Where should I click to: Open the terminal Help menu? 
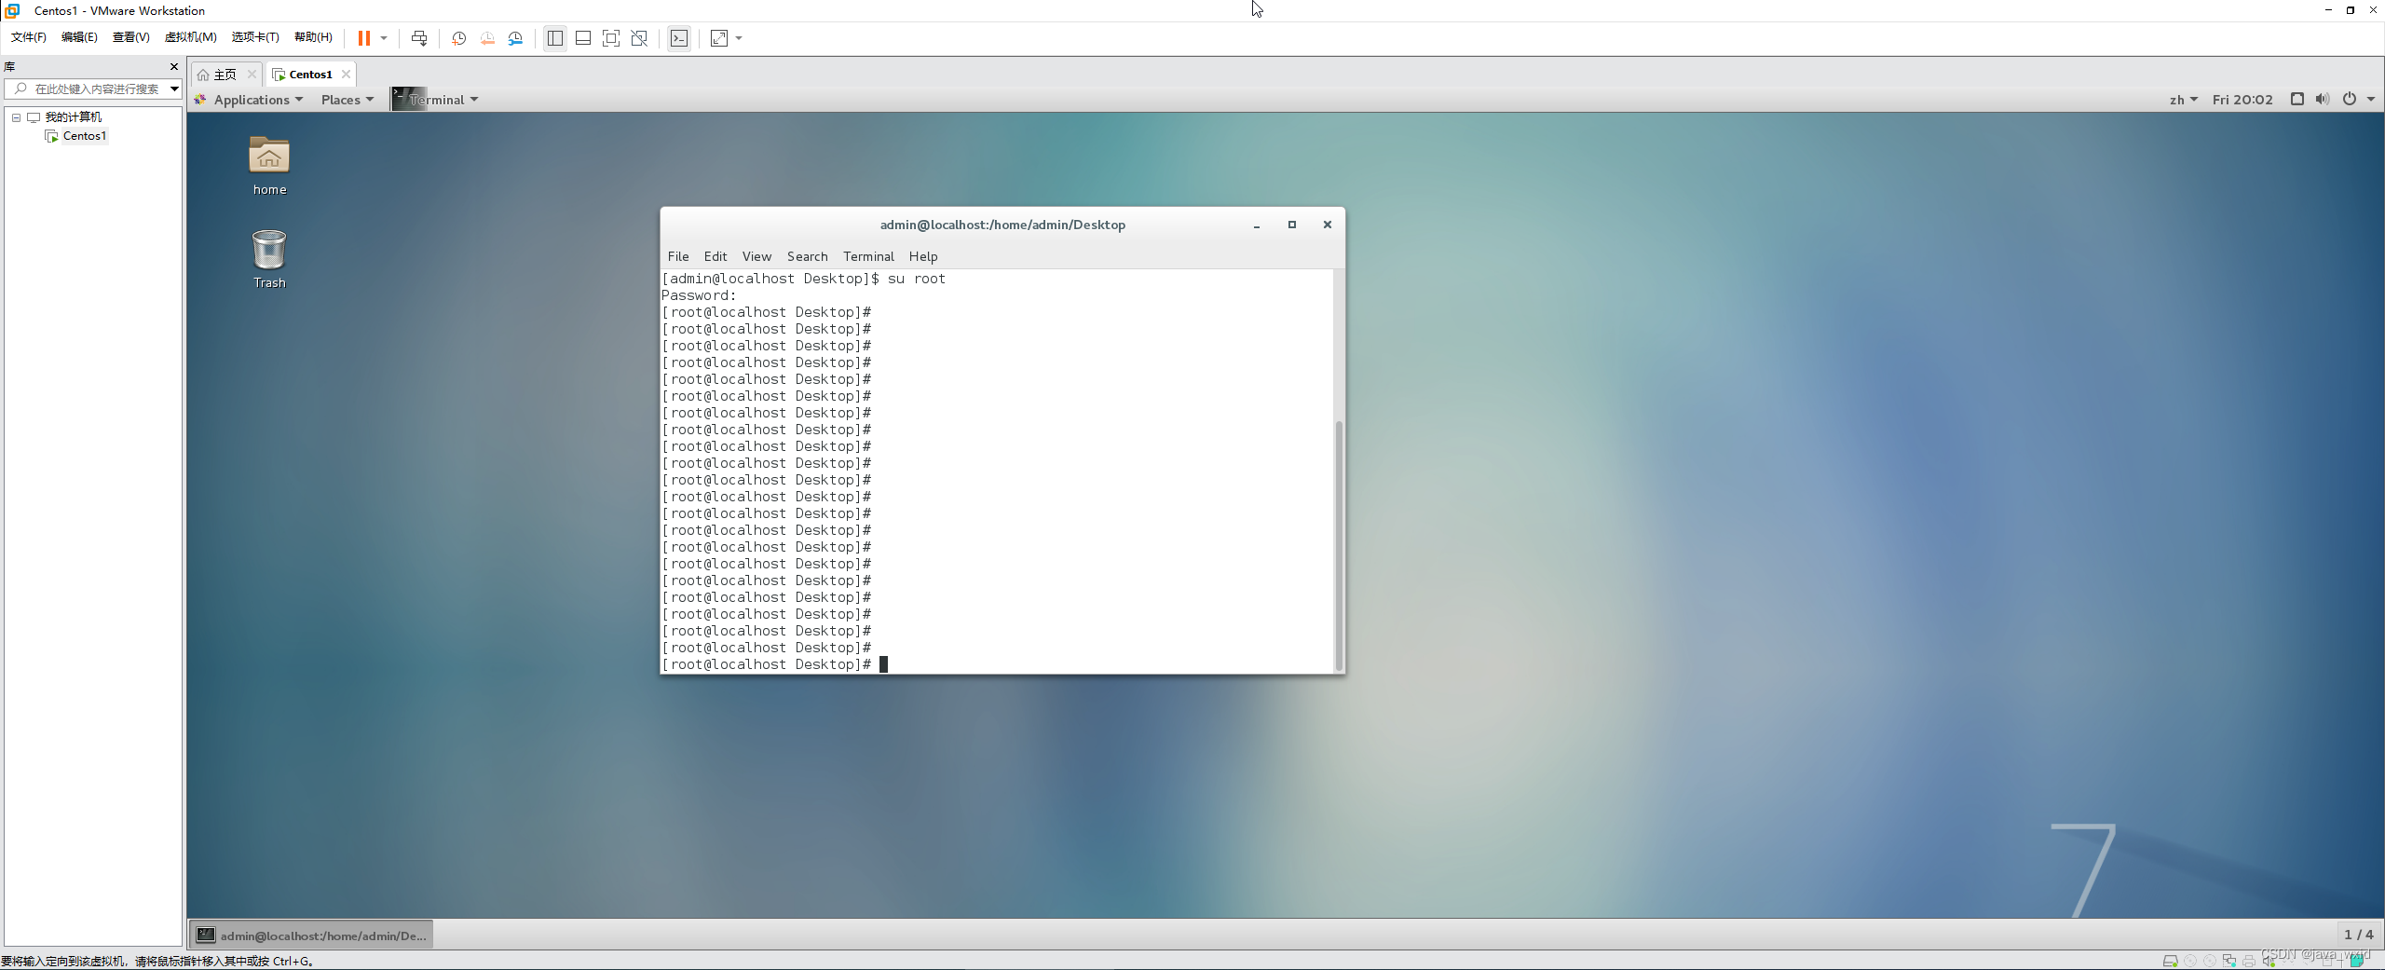pos(923,256)
